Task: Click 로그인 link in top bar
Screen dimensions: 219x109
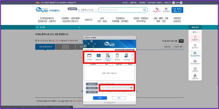Action: (x=125, y=3)
